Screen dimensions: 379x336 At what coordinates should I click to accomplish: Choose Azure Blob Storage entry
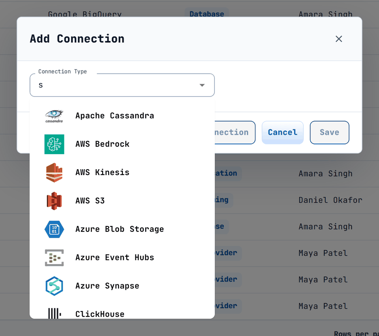pos(122,229)
